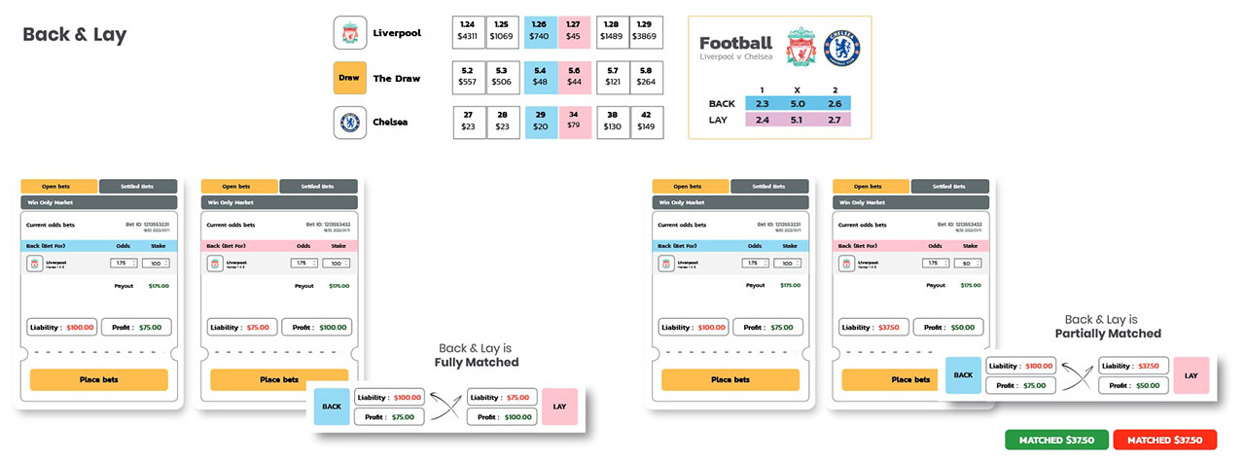
Task: Click the Liverpool crest beside the Liverpool odds row
Action: [349, 32]
